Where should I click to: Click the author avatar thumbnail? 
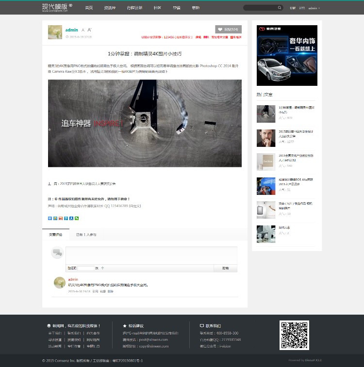tap(55, 32)
